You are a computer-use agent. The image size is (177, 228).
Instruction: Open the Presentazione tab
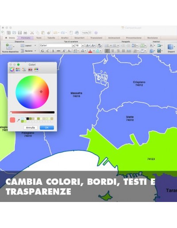[134, 38]
